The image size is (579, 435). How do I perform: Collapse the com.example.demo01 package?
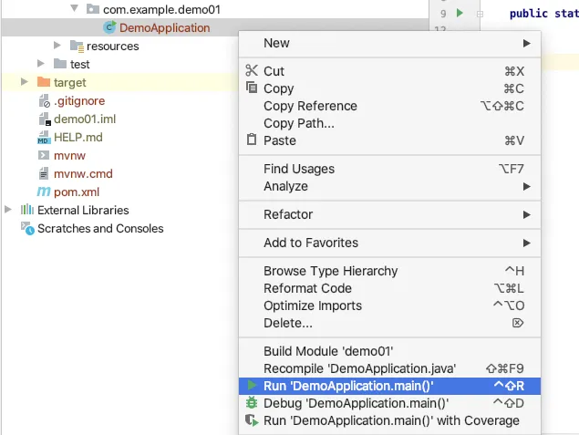tap(75, 9)
